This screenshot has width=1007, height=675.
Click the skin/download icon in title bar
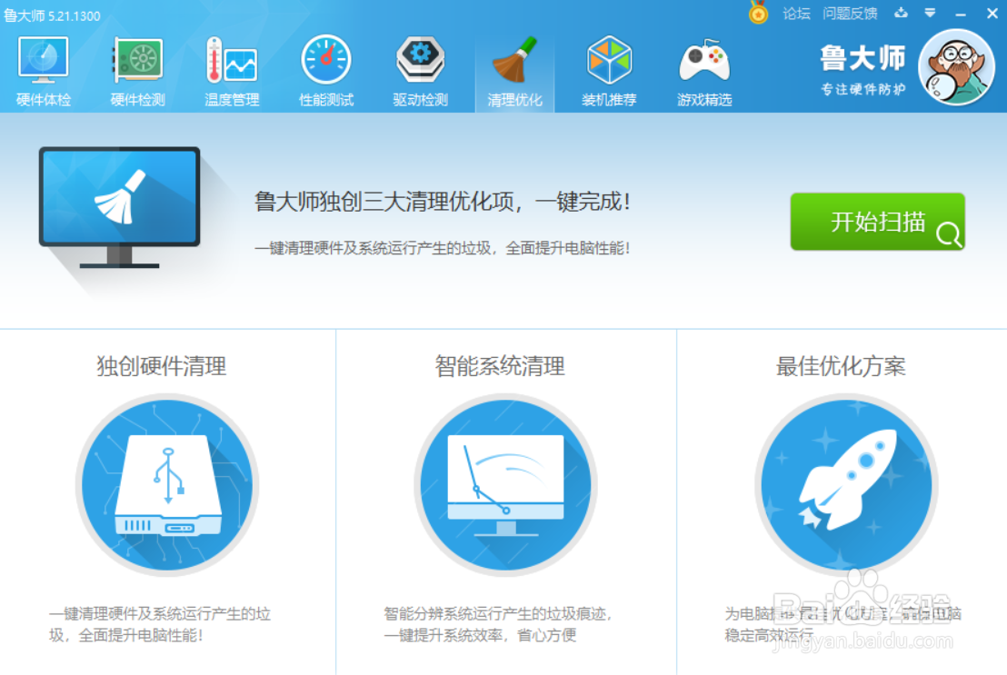[901, 13]
